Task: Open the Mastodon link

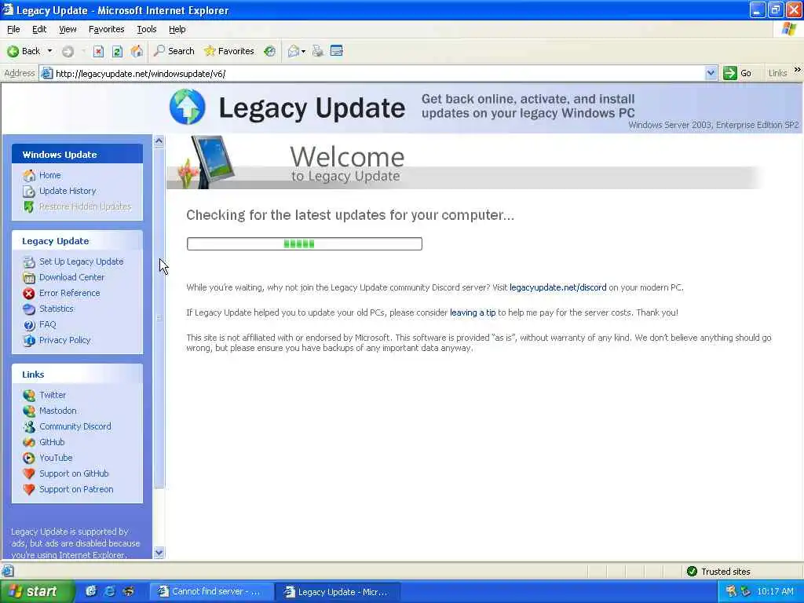Action: click(x=57, y=411)
